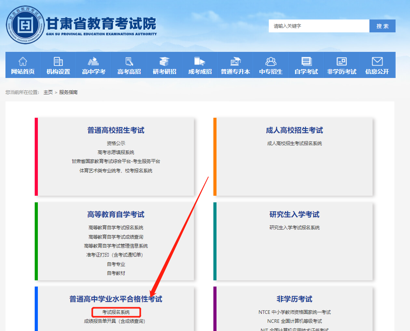Open the 信息公开 envelope icon
Image resolution: width=410 pixels, height=331 pixels.
pyautogui.click(x=377, y=62)
